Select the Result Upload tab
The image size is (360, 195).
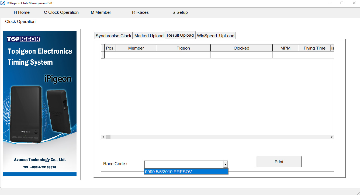[x=180, y=35]
